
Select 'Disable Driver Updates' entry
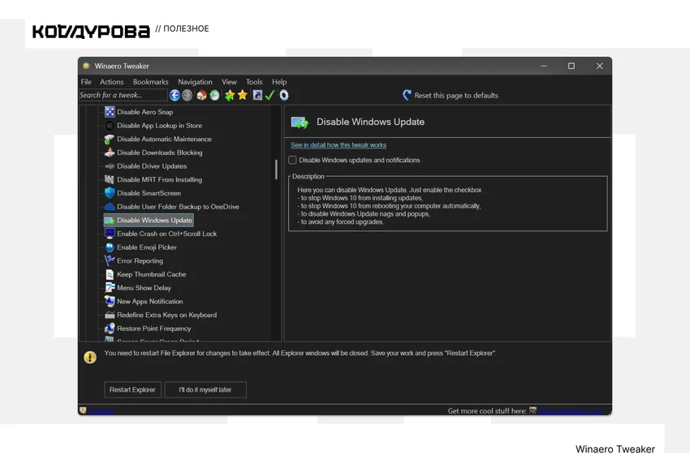coord(152,166)
